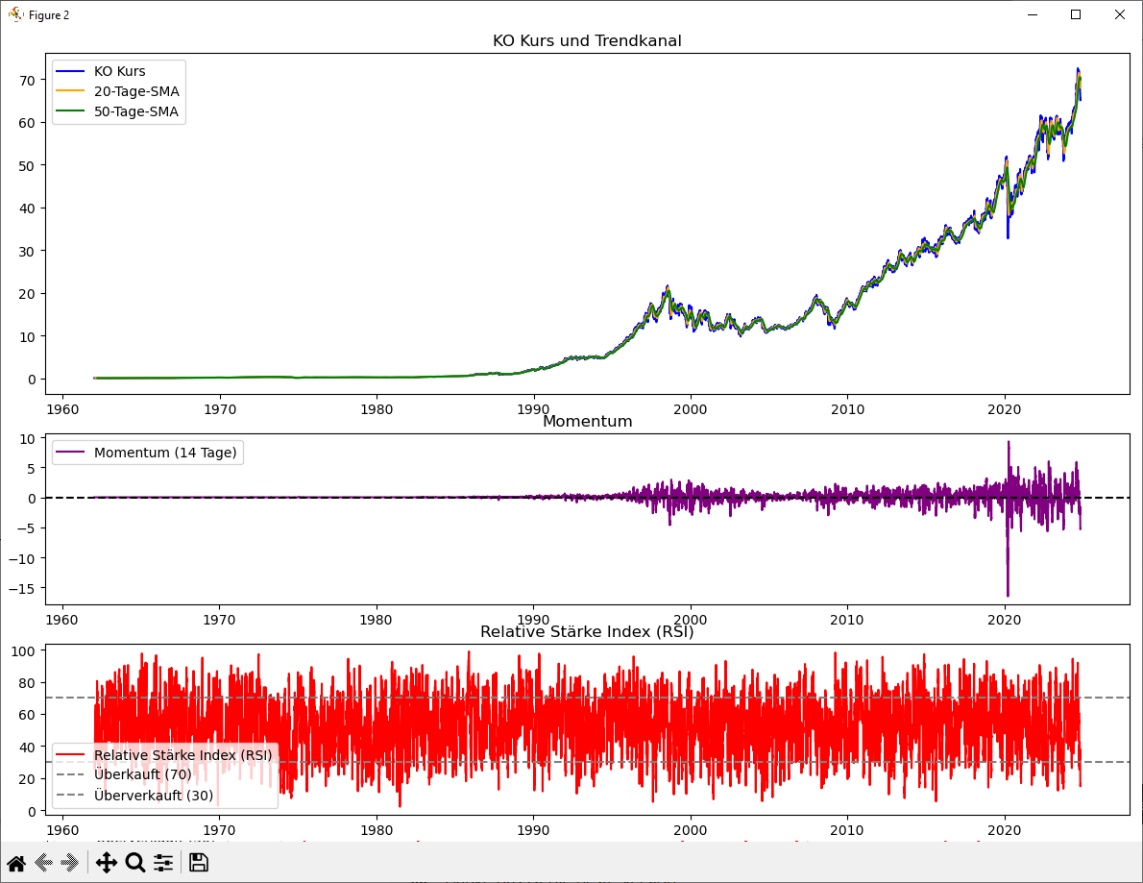Click the Figure 2 window icon in title bar

click(15, 14)
